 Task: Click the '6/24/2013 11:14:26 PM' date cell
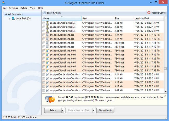[x=147, y=59]
